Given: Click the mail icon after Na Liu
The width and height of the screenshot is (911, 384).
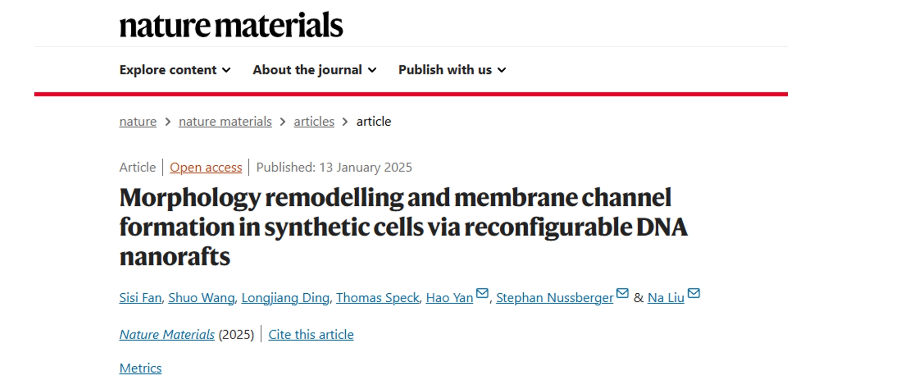Looking at the screenshot, I should click(694, 293).
